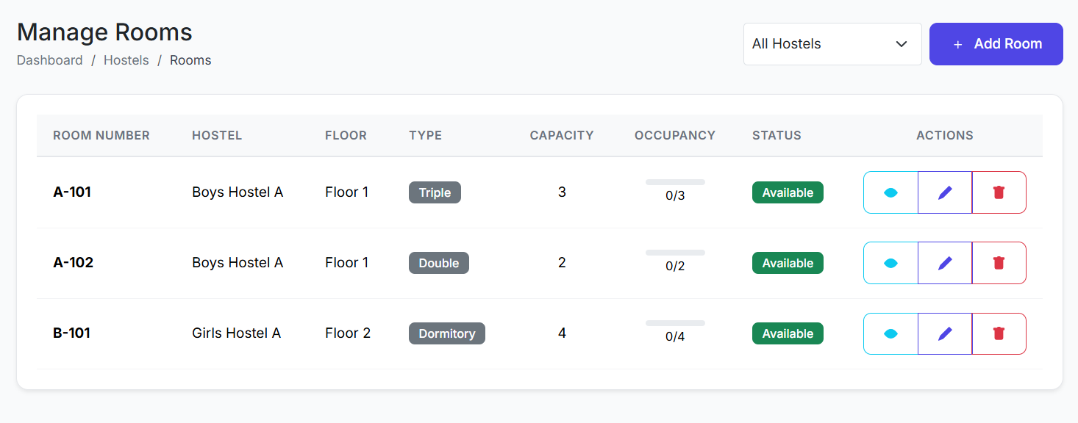Click the occupancy progress bar for B-101

[x=675, y=323]
